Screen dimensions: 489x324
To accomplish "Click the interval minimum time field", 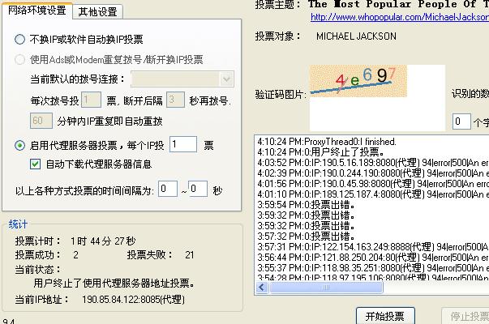I will click(x=167, y=189).
